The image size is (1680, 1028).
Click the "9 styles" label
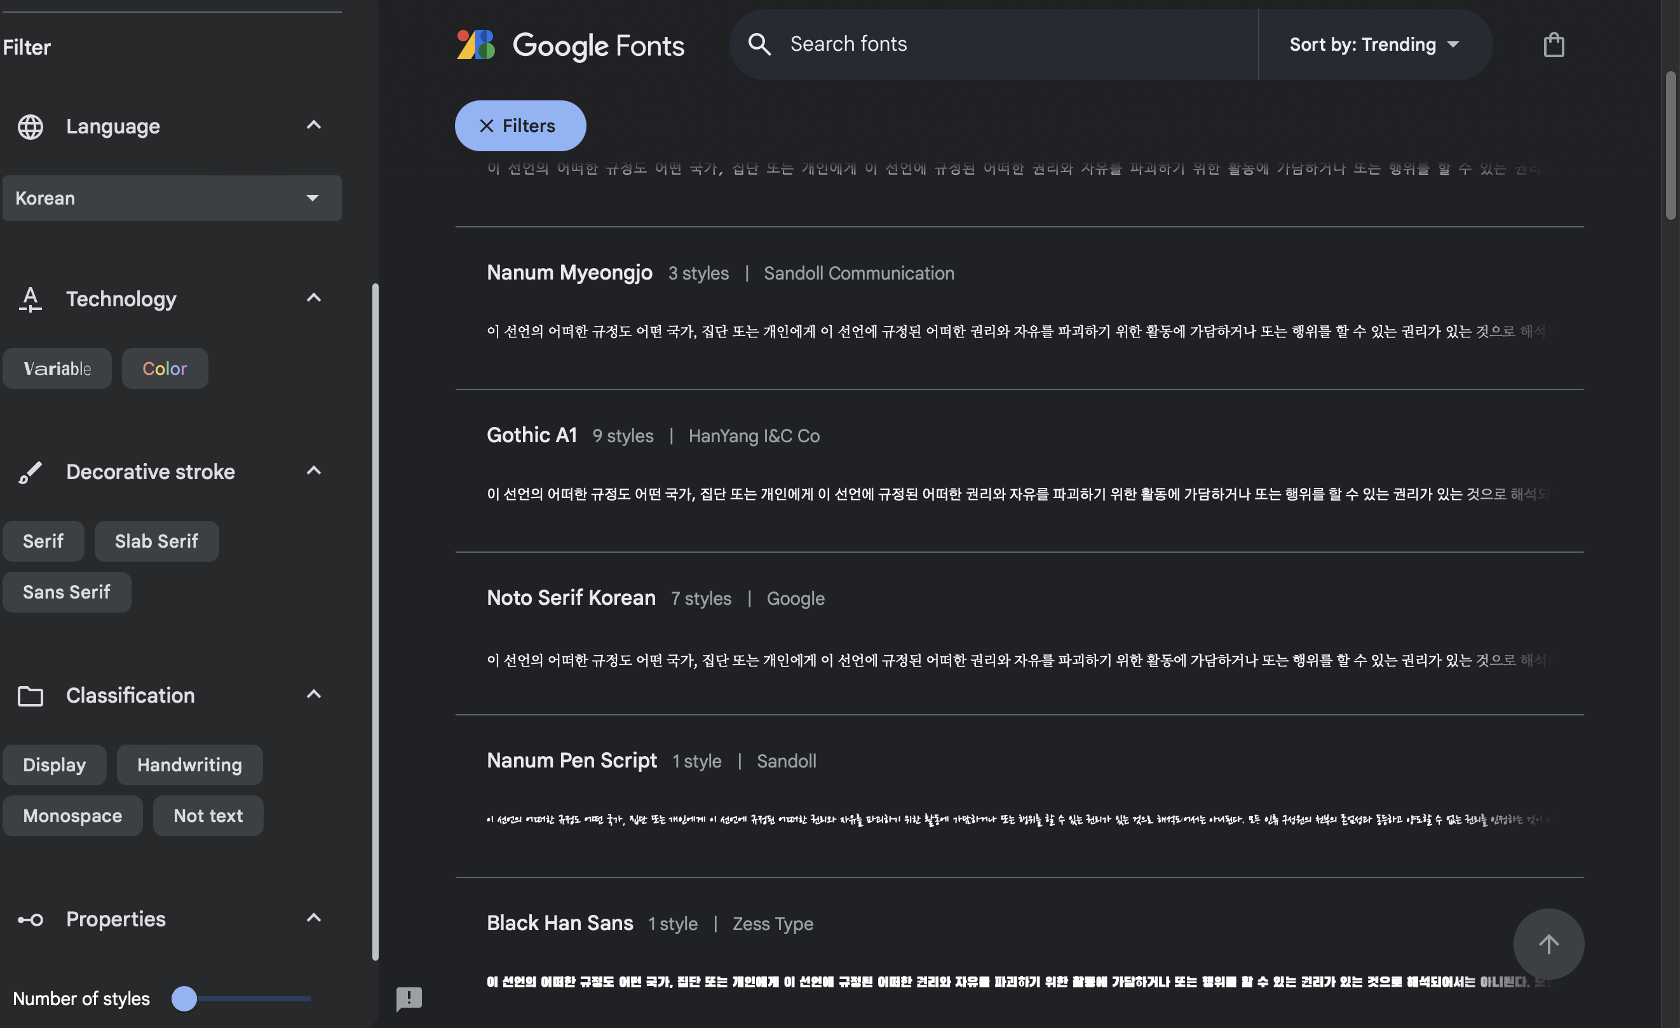(623, 436)
